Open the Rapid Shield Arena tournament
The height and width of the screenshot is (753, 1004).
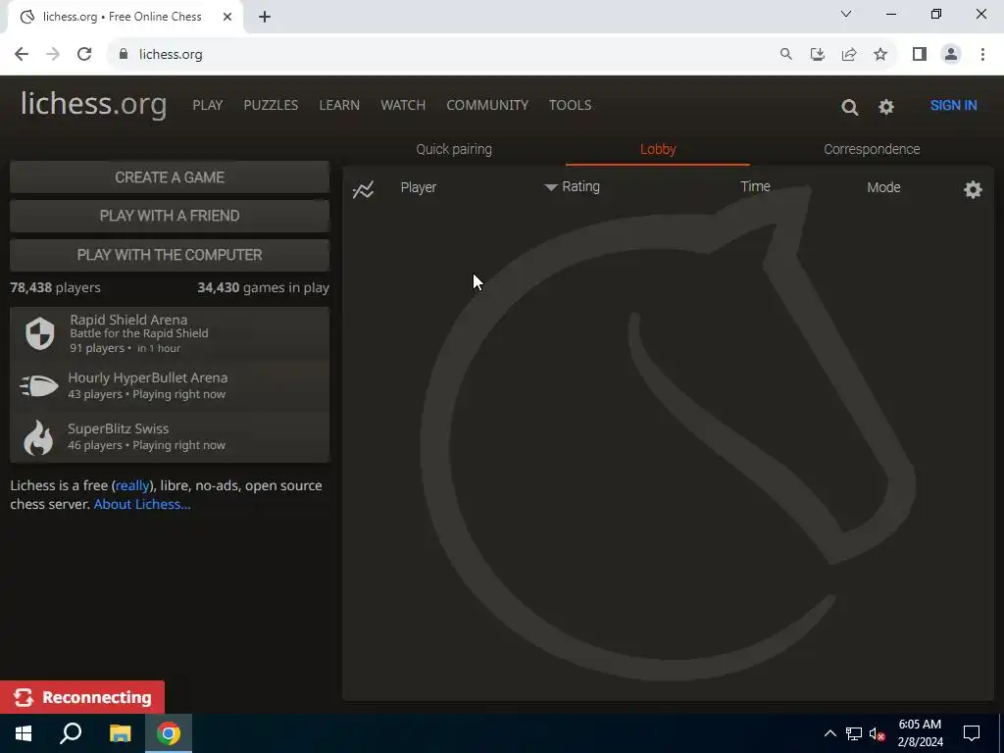click(x=170, y=333)
